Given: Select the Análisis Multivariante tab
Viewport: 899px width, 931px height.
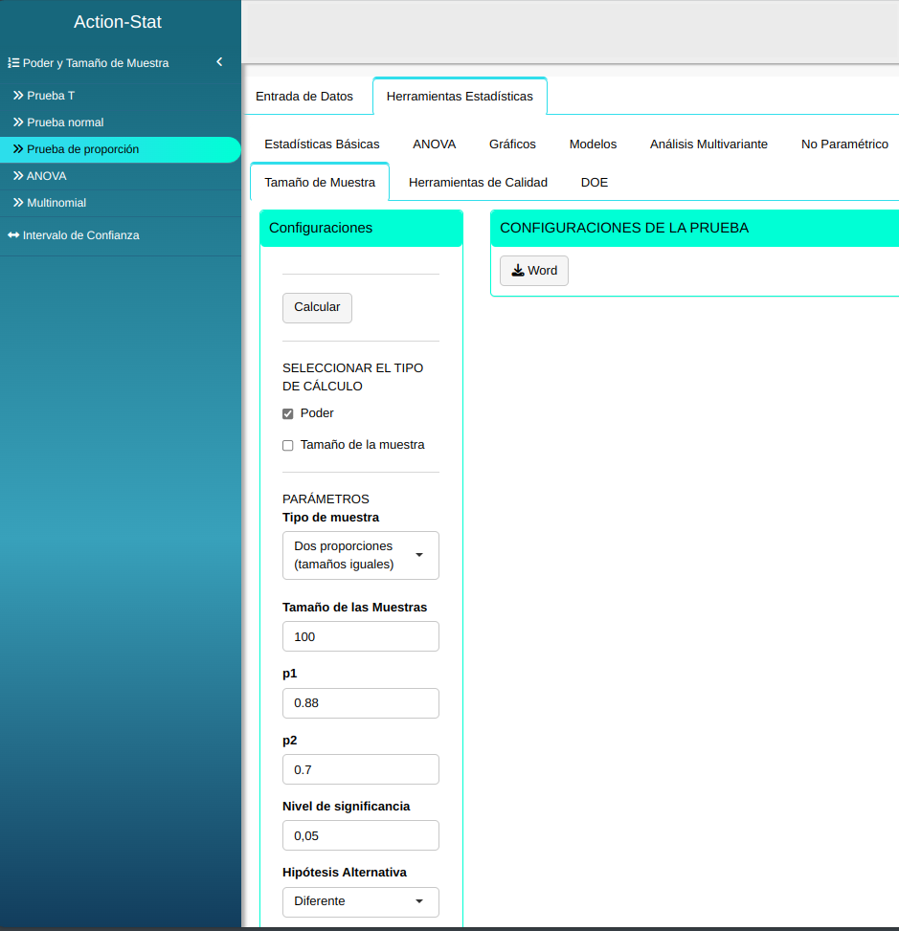Looking at the screenshot, I should click(708, 144).
